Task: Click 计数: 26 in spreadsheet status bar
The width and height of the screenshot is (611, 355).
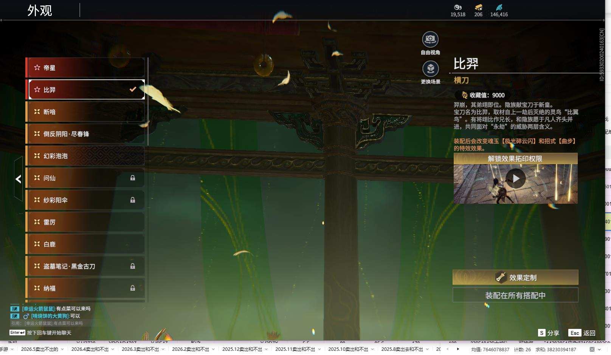Action: click(x=522, y=349)
